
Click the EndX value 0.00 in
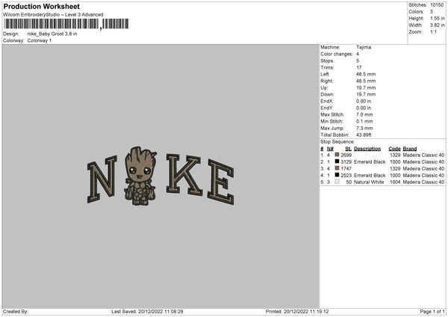pyautogui.click(x=364, y=101)
